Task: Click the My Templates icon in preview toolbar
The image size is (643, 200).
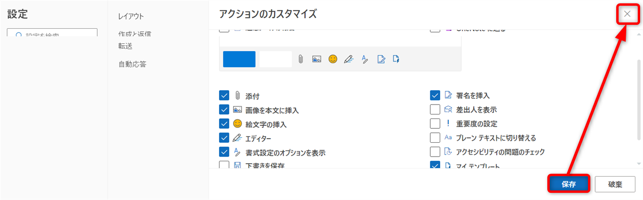Action: click(x=396, y=59)
